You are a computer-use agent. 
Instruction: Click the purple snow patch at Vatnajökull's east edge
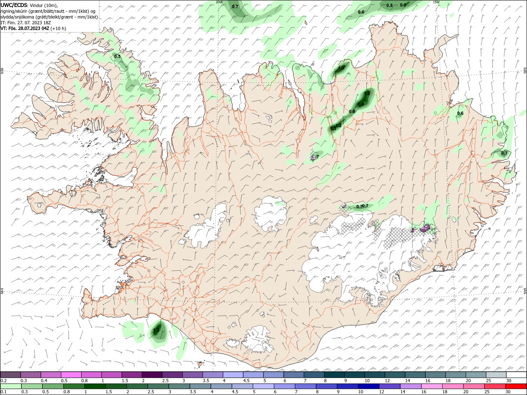coord(425,228)
